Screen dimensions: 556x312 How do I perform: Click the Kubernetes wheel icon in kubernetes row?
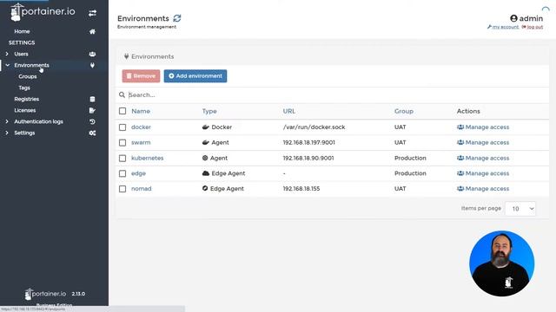(x=205, y=158)
